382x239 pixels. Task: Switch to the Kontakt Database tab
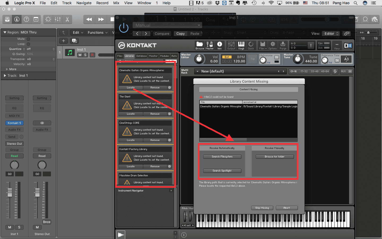point(141,56)
